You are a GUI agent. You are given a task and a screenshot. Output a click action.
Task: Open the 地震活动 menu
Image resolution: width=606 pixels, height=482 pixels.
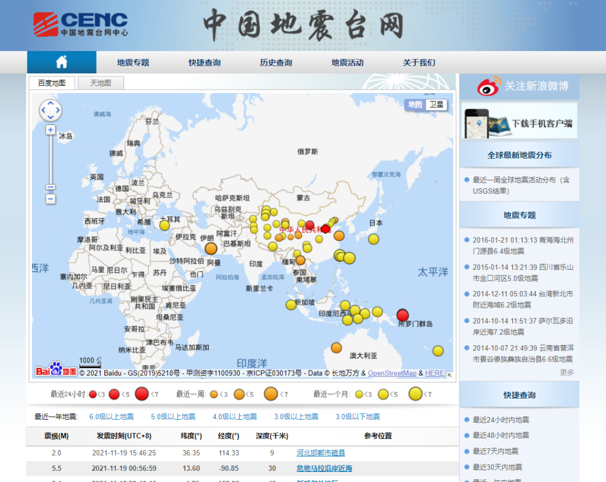point(348,63)
